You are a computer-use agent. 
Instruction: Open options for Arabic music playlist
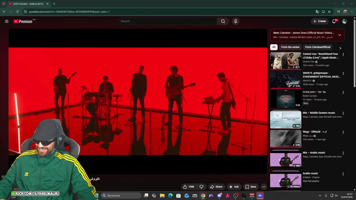coord(343,174)
